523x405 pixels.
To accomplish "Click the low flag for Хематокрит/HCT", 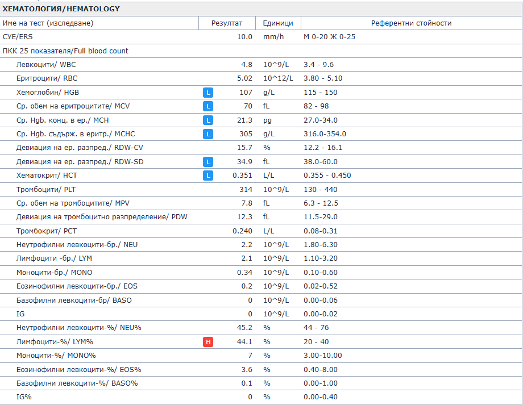I will pos(209,176).
